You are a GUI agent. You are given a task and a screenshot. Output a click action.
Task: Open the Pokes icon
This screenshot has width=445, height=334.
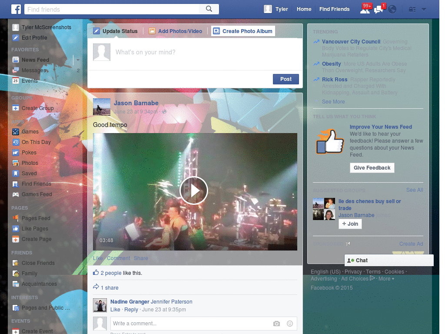point(16,153)
